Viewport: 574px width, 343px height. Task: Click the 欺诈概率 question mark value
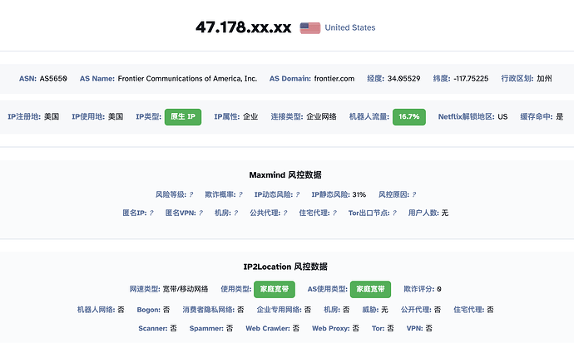click(240, 194)
